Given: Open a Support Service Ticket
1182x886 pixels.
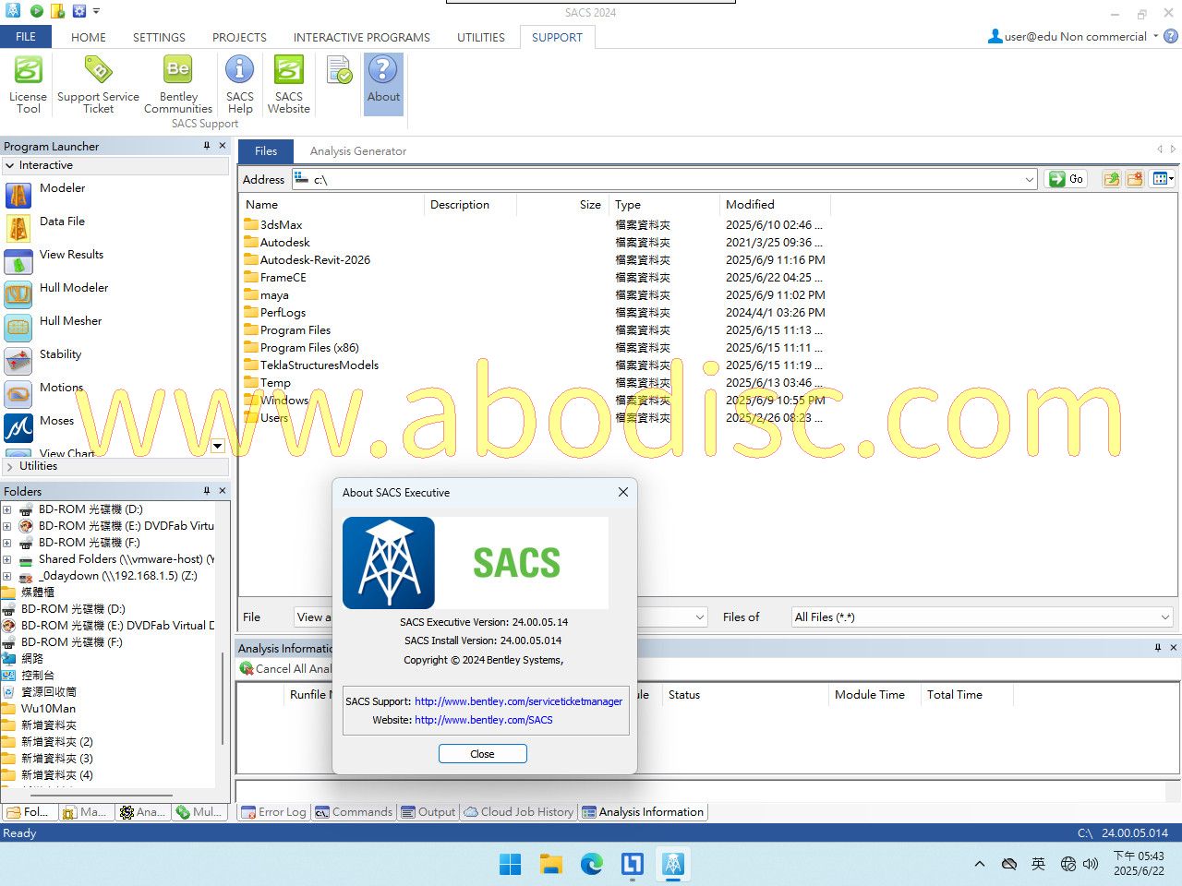Looking at the screenshot, I should tap(98, 85).
